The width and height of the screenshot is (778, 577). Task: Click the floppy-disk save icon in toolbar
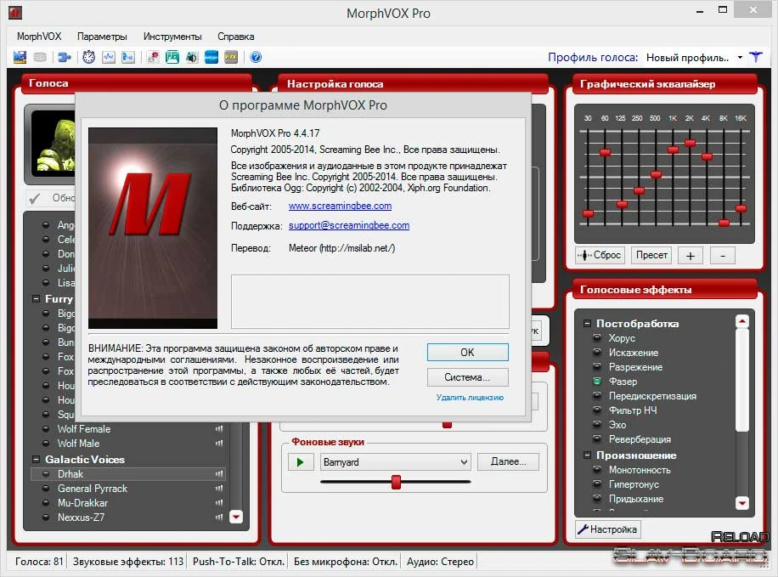[20, 57]
